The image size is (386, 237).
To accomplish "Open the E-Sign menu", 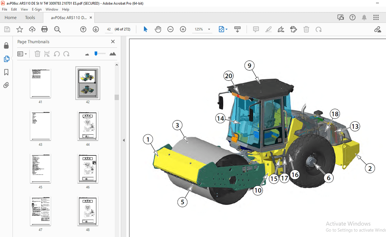I will pos(37,9).
